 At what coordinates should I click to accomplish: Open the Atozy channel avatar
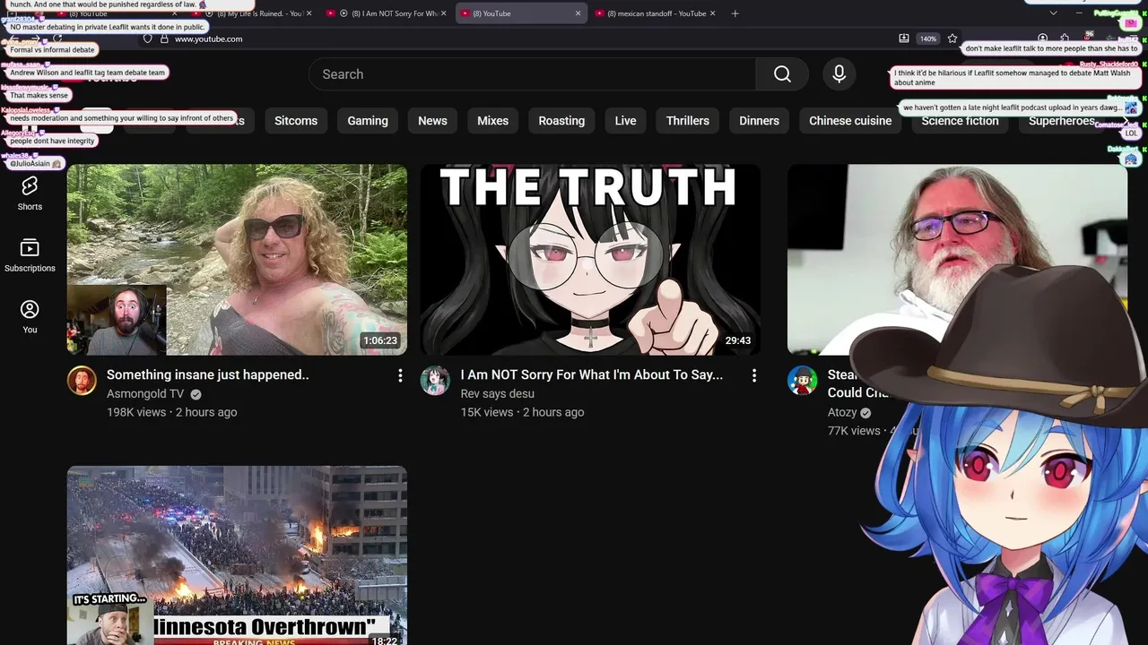802,381
